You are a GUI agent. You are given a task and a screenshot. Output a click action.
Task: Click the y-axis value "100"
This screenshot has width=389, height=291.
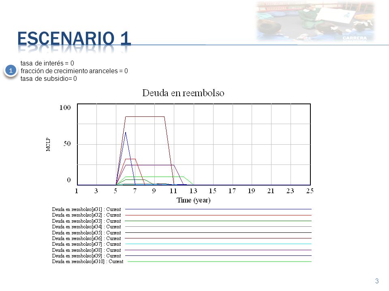[x=65, y=108]
